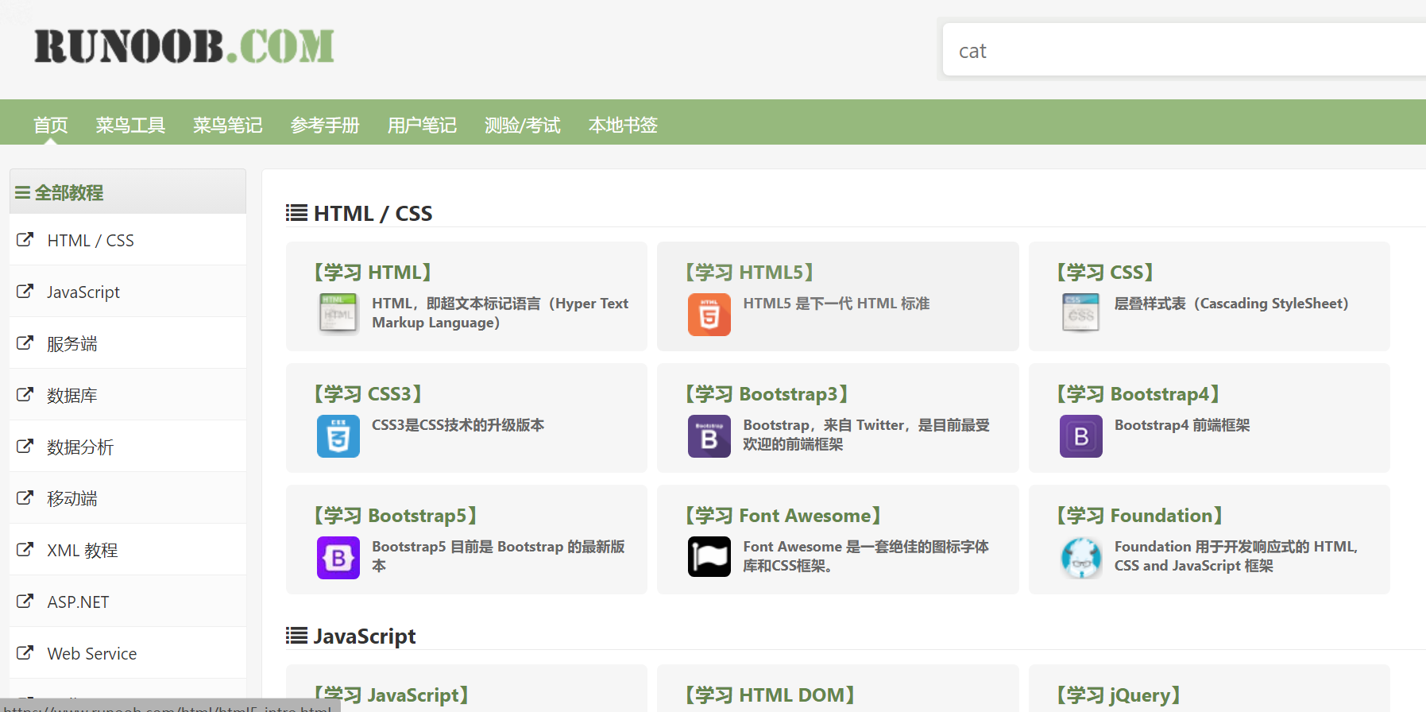Open the 【学习 Bootstrap5】 tutorial link
The height and width of the screenshot is (712, 1426).
(396, 516)
